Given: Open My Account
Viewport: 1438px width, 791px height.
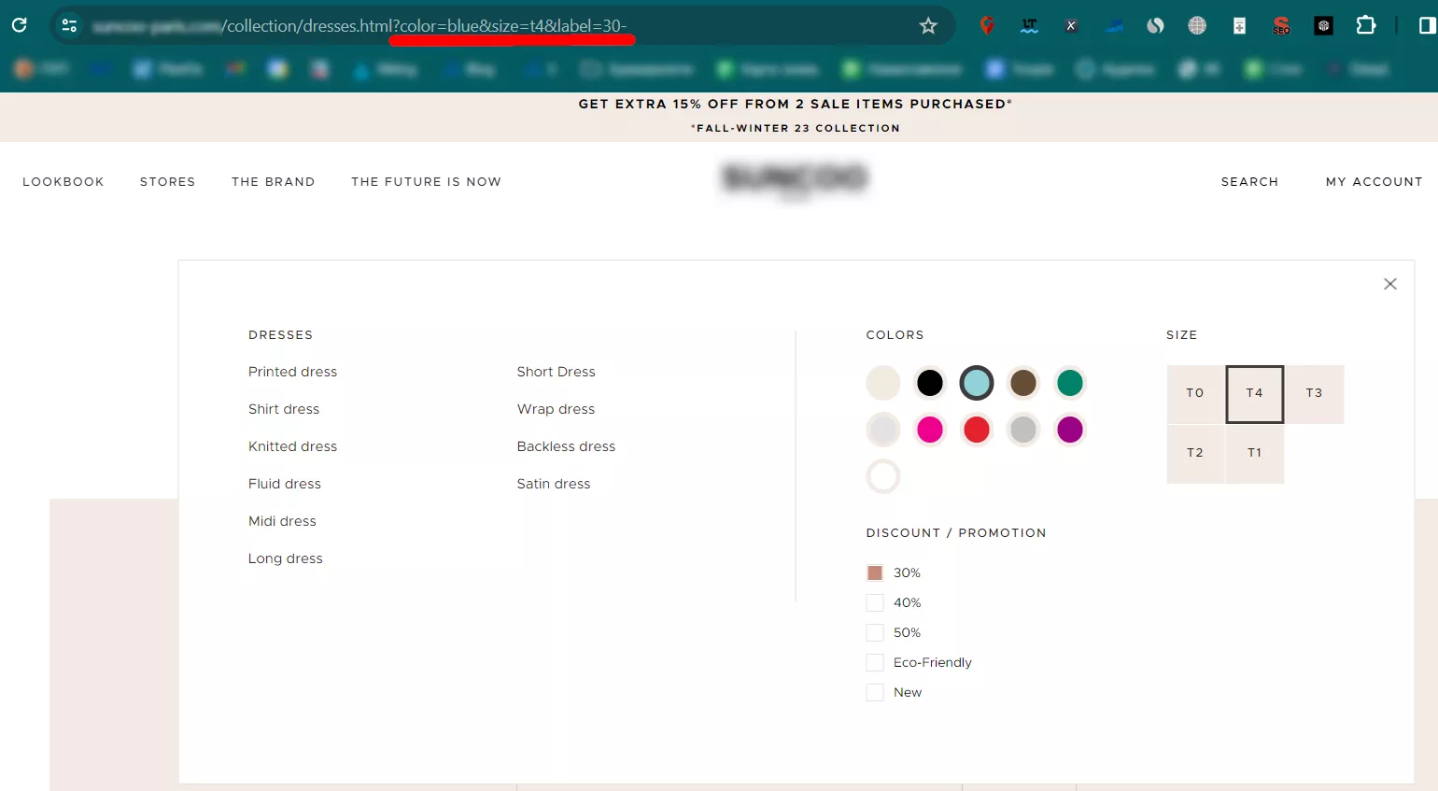Looking at the screenshot, I should (1375, 181).
